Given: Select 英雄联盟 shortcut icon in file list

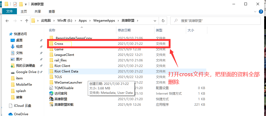Looking at the screenshot, I should [51, 99].
